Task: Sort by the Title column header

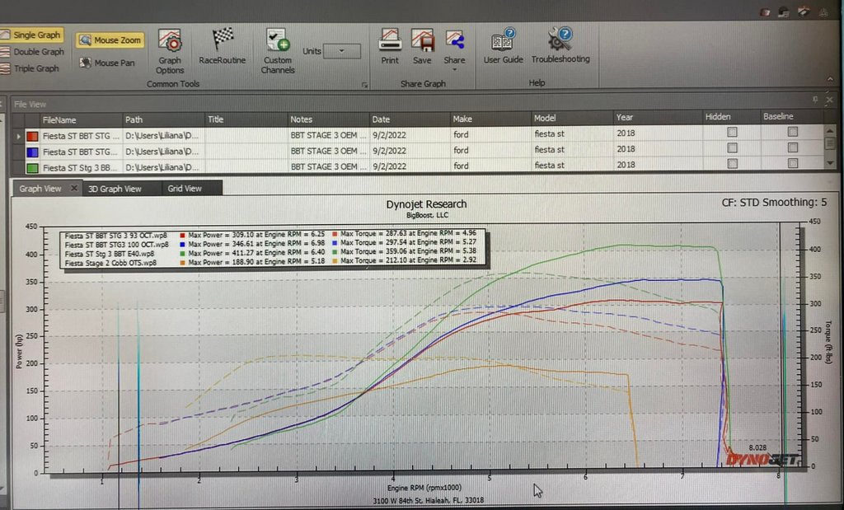Action: [x=246, y=119]
